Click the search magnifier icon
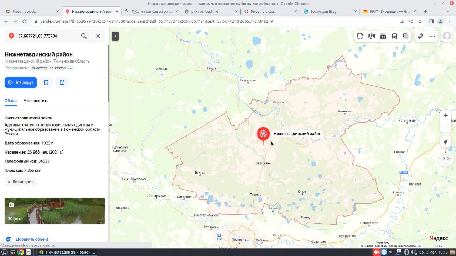The width and height of the screenshot is (456, 256). [x=84, y=36]
